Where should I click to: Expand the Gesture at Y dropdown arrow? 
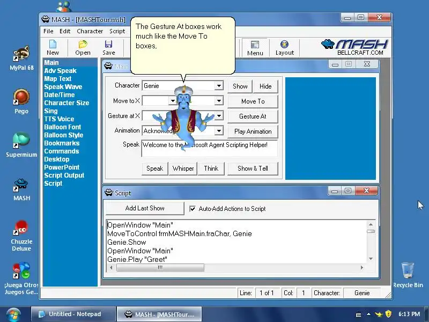[219, 116]
